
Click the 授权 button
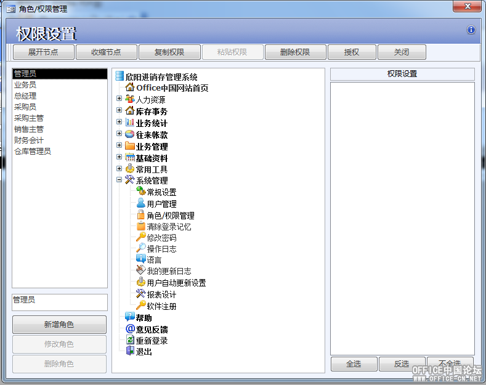pyautogui.click(x=352, y=52)
